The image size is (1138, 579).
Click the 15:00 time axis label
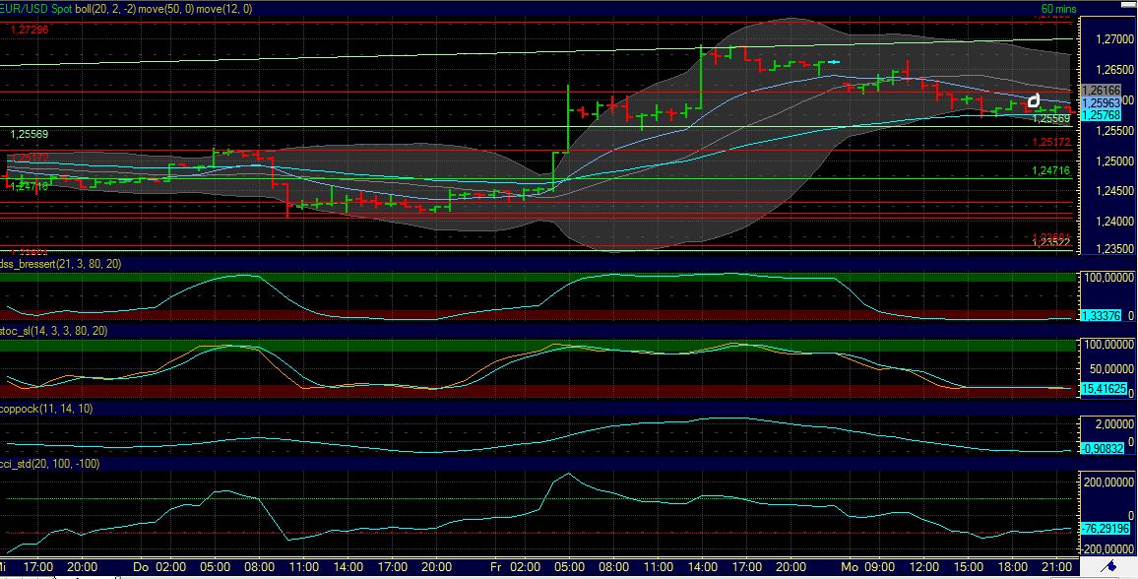tap(968, 566)
